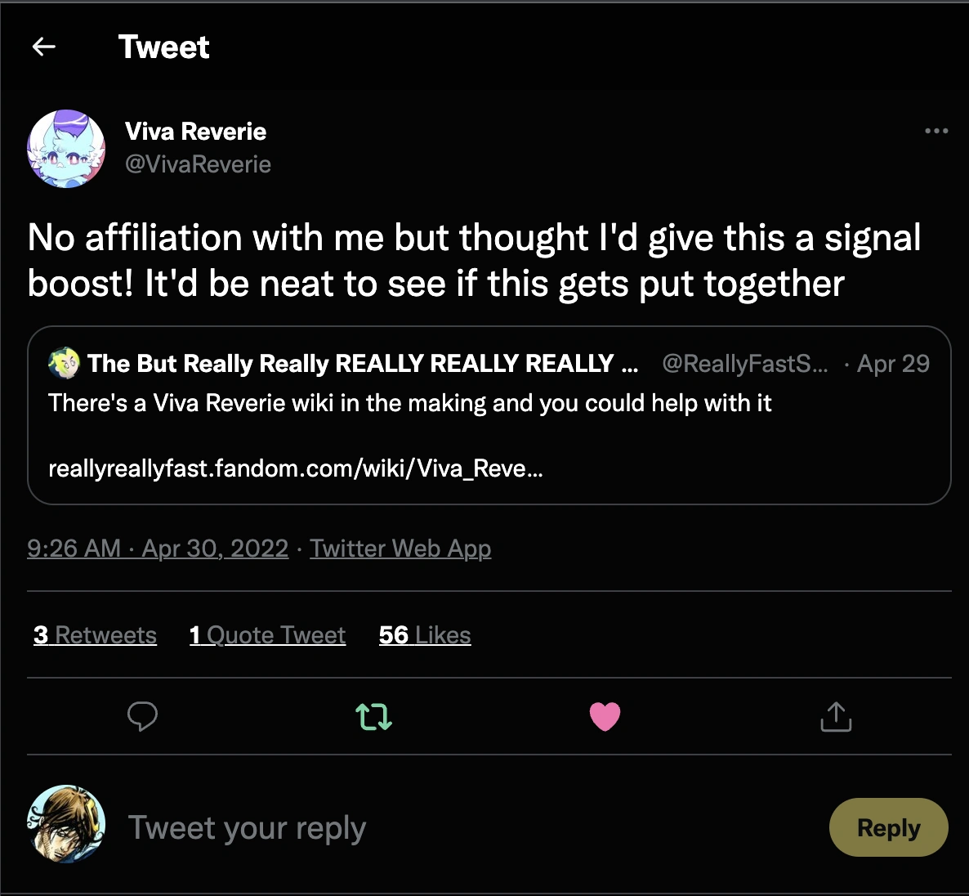The width and height of the screenshot is (969, 896).
Task: Toggle the pink heart like button
Action: (605, 717)
